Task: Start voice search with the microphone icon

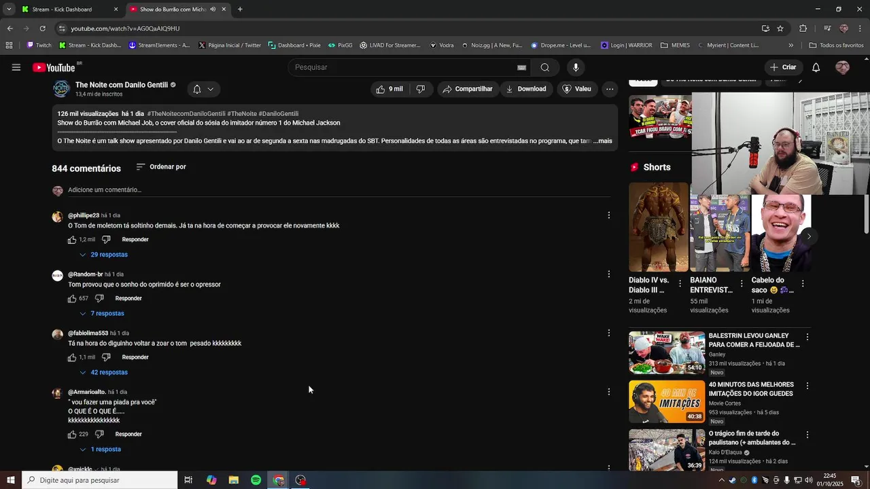Action: (x=576, y=67)
